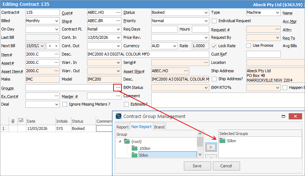Open Groups ellipsis button
Screen dimensions: 305x176
[x=118, y=87]
